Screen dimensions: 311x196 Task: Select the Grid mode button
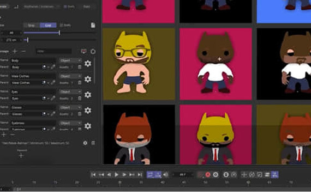pyautogui.click(x=48, y=25)
